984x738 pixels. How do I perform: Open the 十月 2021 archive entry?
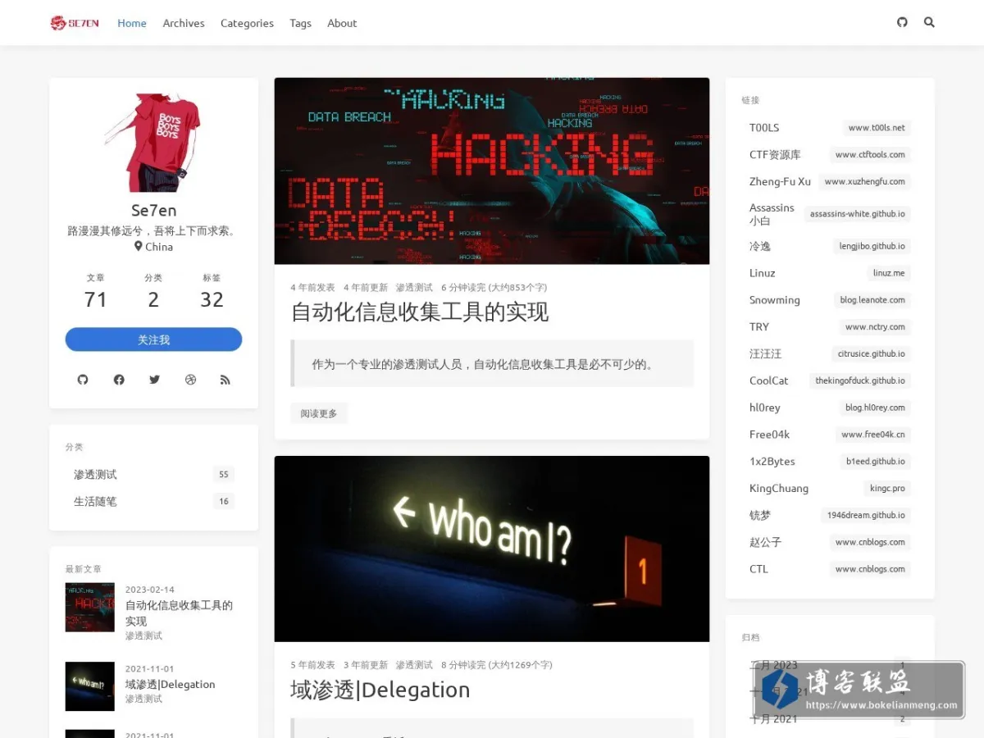pos(830,719)
